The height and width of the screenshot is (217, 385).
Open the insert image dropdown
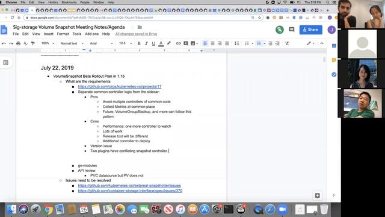[194, 43]
